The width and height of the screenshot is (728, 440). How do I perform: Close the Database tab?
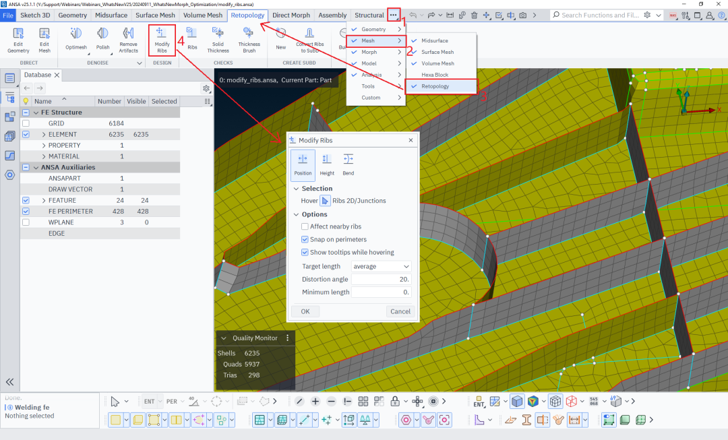coord(57,75)
